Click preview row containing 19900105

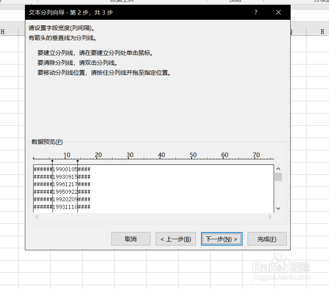(62, 169)
